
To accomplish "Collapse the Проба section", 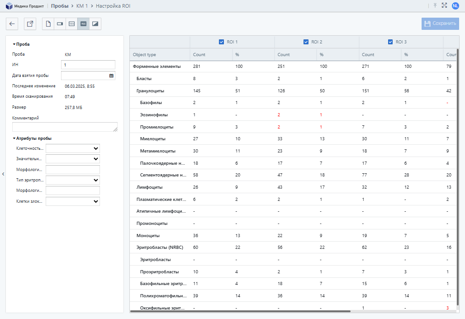I will tap(21, 44).
